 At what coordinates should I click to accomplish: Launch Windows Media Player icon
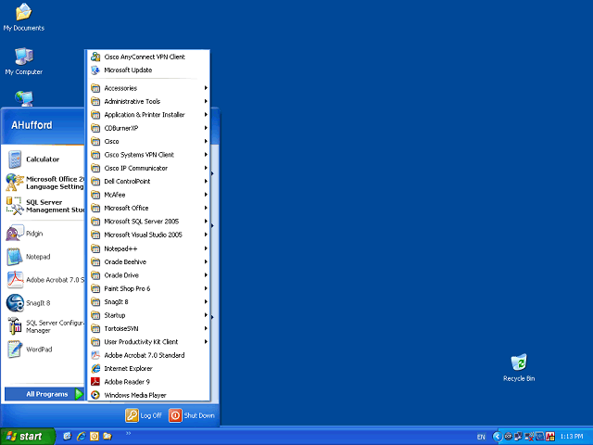95,395
